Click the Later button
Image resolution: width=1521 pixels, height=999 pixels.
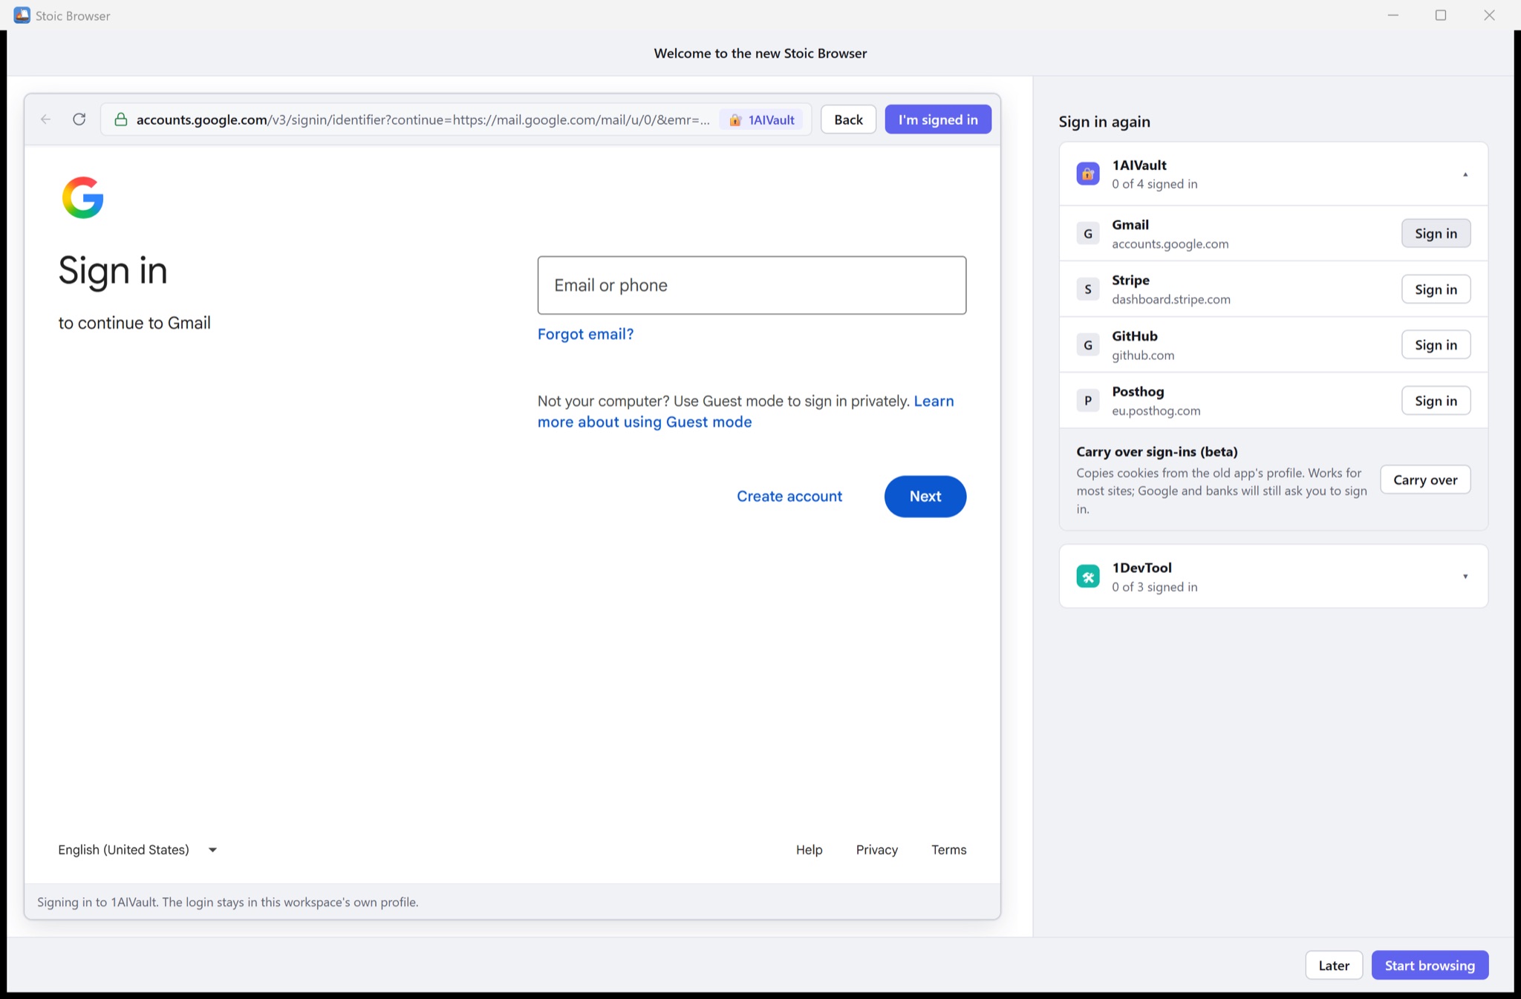(x=1334, y=966)
